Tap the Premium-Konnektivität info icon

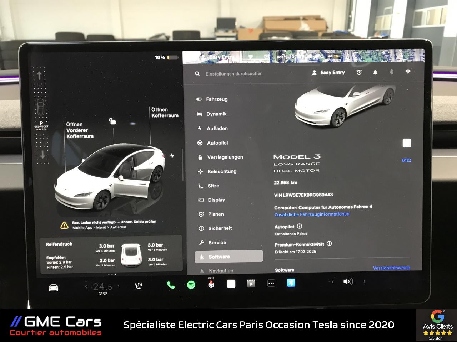pyautogui.click(x=329, y=244)
